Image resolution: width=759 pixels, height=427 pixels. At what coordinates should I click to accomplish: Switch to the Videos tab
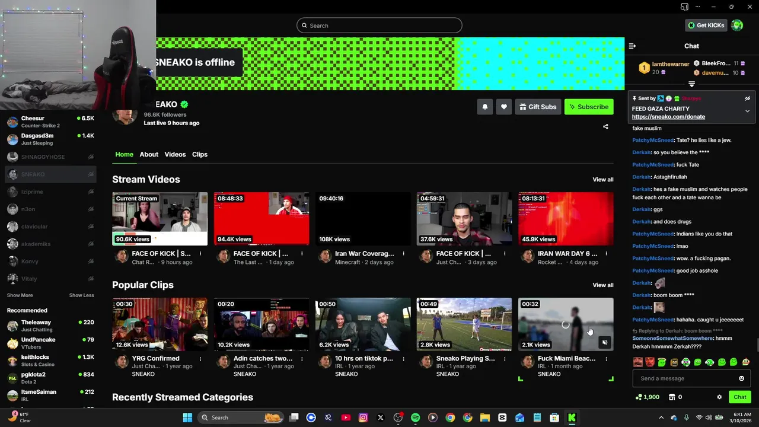(x=175, y=154)
